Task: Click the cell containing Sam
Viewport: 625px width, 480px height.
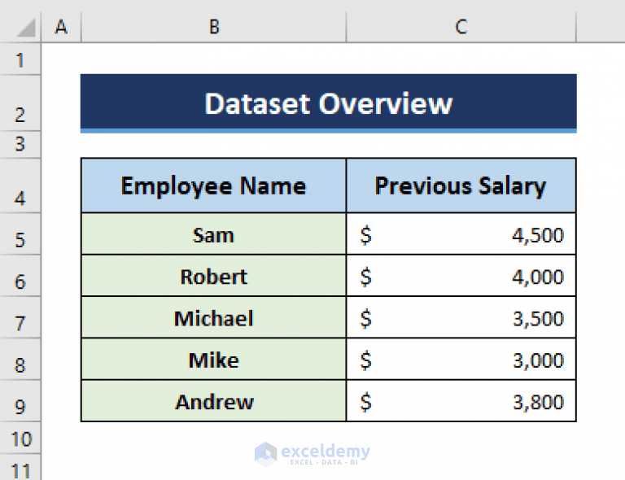Action: tap(214, 234)
